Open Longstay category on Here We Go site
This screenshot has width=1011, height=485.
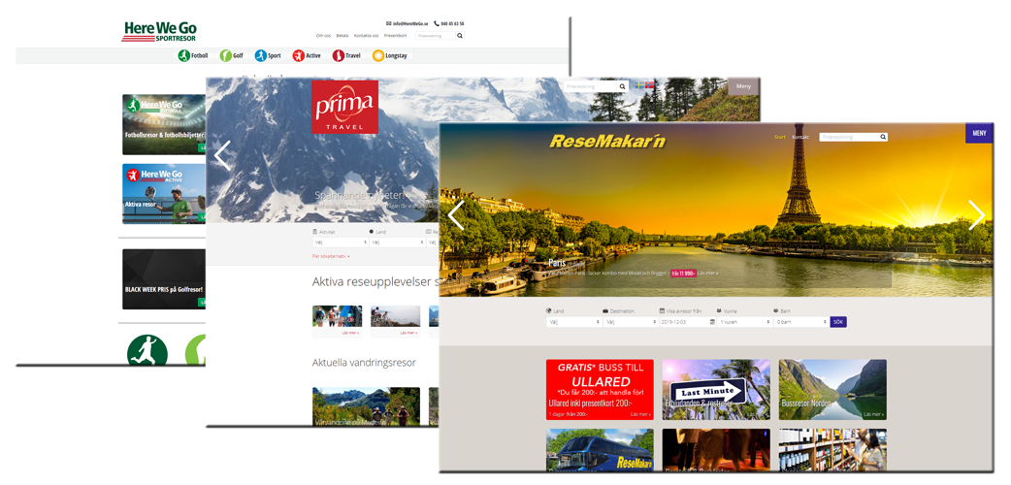pyautogui.click(x=389, y=55)
